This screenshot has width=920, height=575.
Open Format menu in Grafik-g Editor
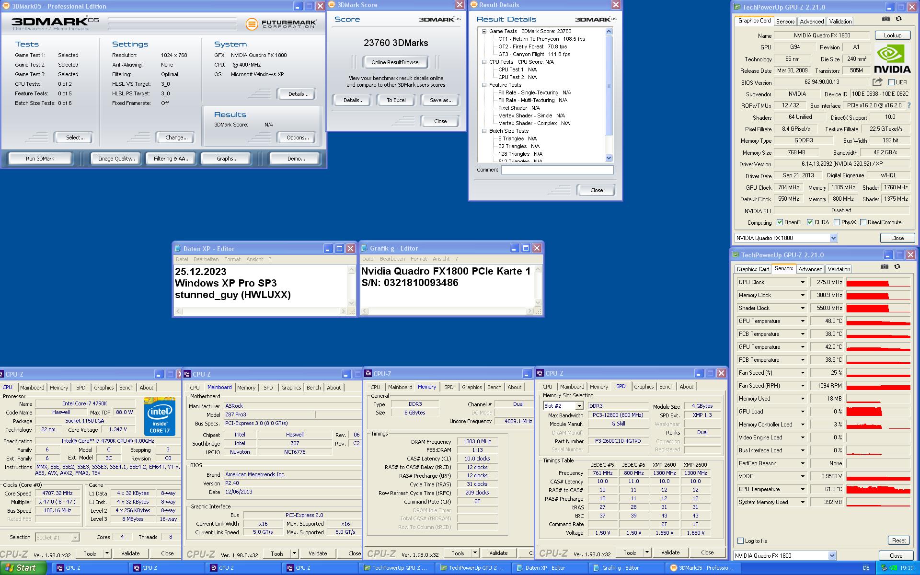(419, 259)
